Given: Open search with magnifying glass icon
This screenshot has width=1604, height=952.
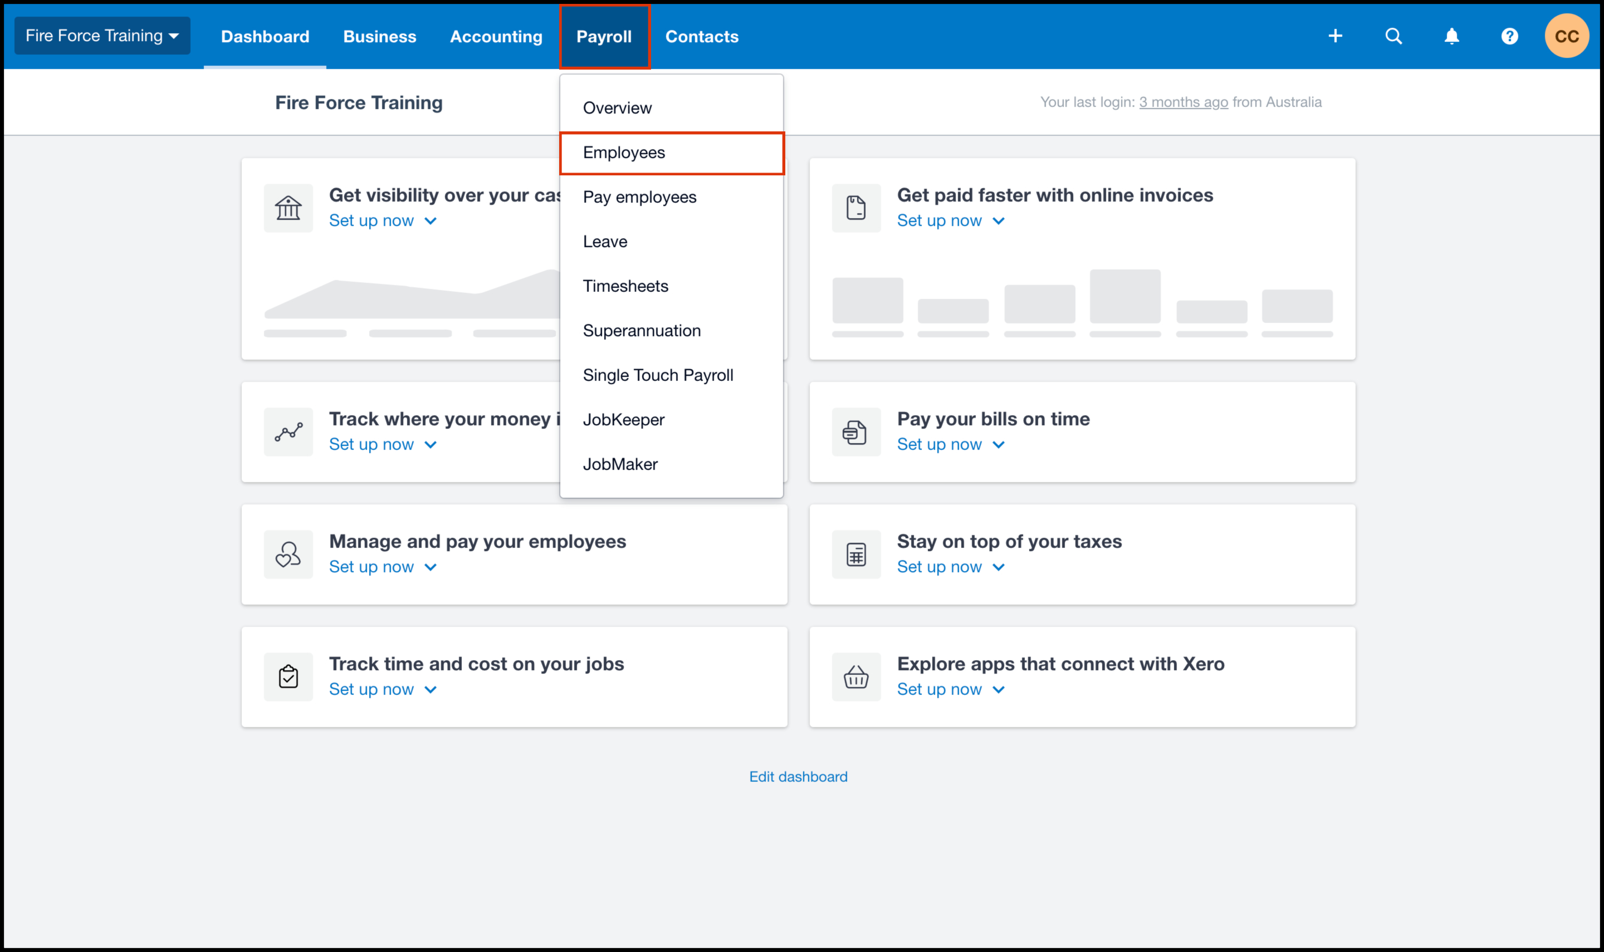Looking at the screenshot, I should coord(1393,37).
